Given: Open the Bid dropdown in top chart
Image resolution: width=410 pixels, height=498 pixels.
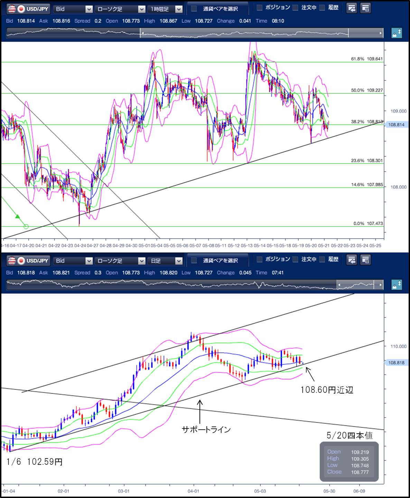Looking at the screenshot, I should point(73,9).
